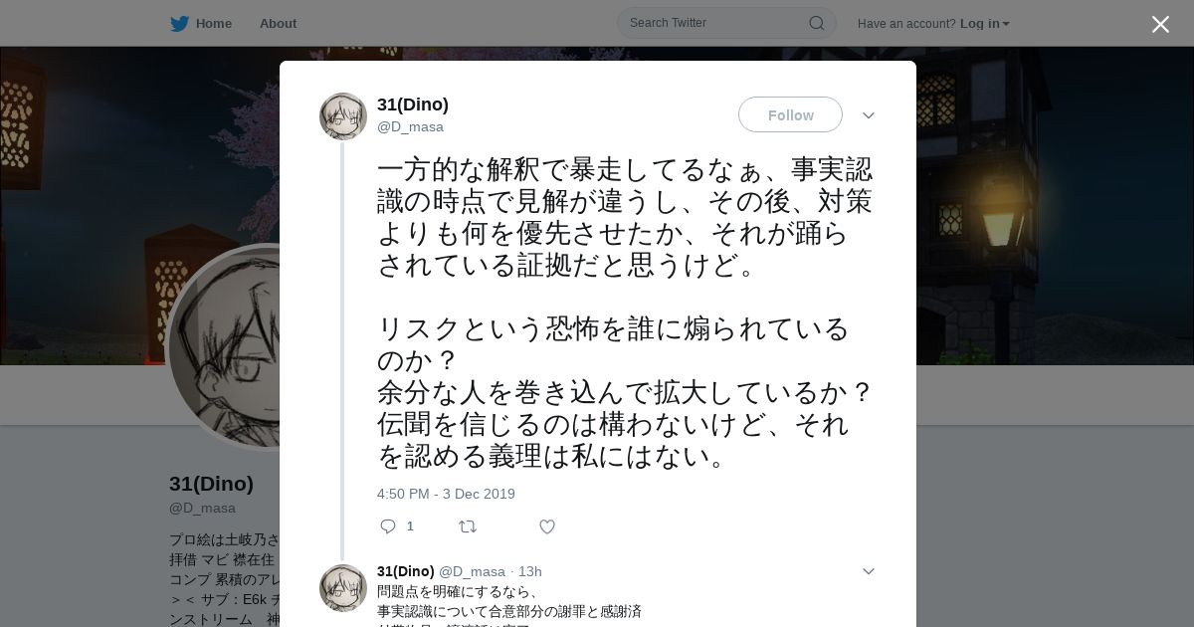Click the search magnifier icon

(816, 23)
